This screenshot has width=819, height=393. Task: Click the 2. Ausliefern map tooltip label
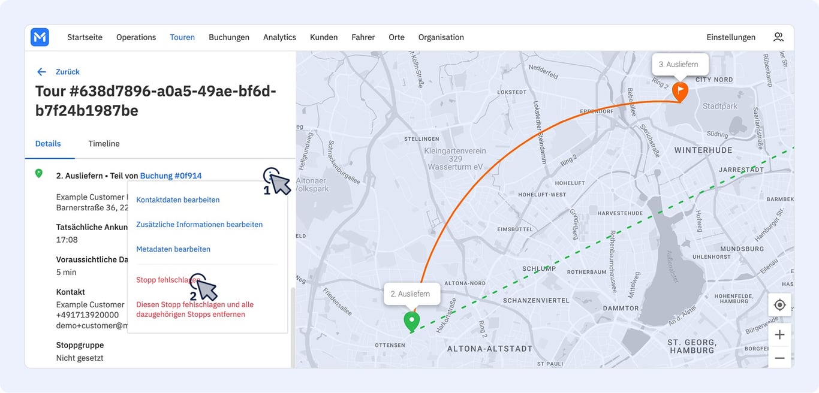coord(412,294)
